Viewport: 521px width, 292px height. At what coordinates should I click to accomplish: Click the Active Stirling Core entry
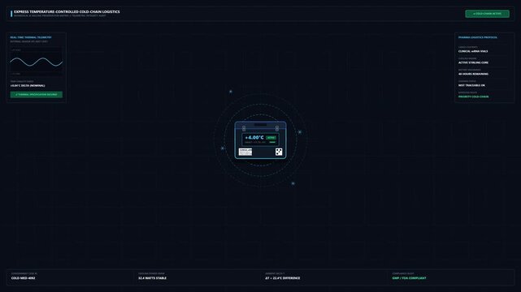click(473, 62)
